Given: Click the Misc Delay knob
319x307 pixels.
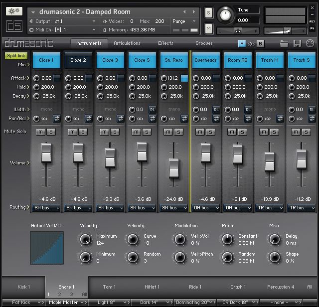Looking at the screenshot, I should point(275,239).
